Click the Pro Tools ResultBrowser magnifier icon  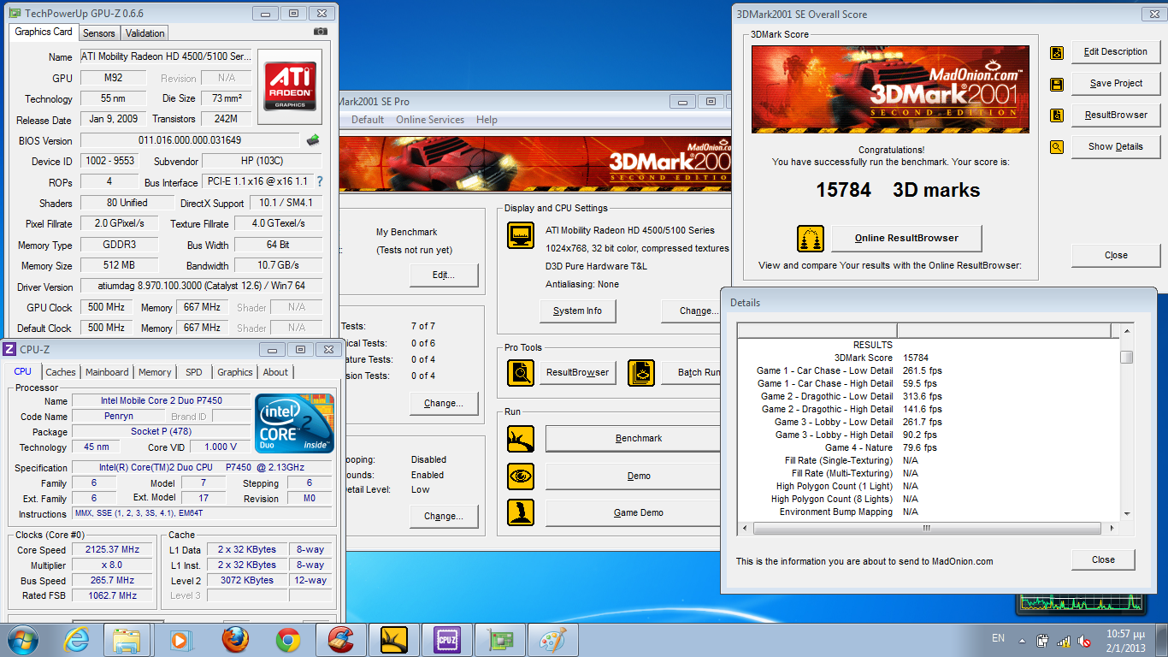pos(521,372)
